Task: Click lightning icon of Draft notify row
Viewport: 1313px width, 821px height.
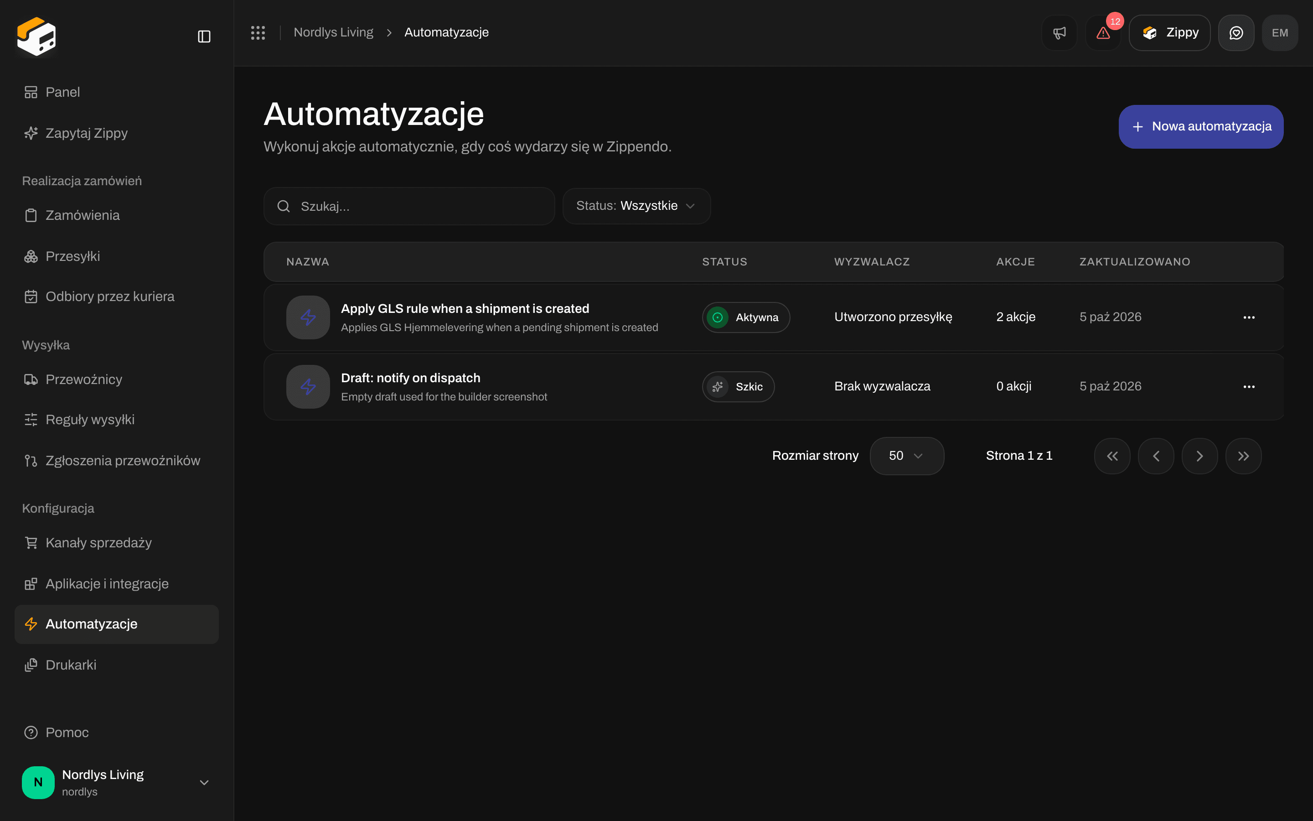Action: pyautogui.click(x=308, y=387)
